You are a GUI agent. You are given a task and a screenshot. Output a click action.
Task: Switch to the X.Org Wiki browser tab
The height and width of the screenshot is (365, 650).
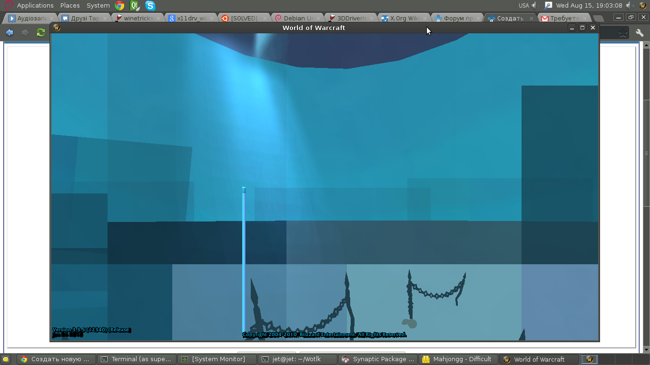(404, 18)
